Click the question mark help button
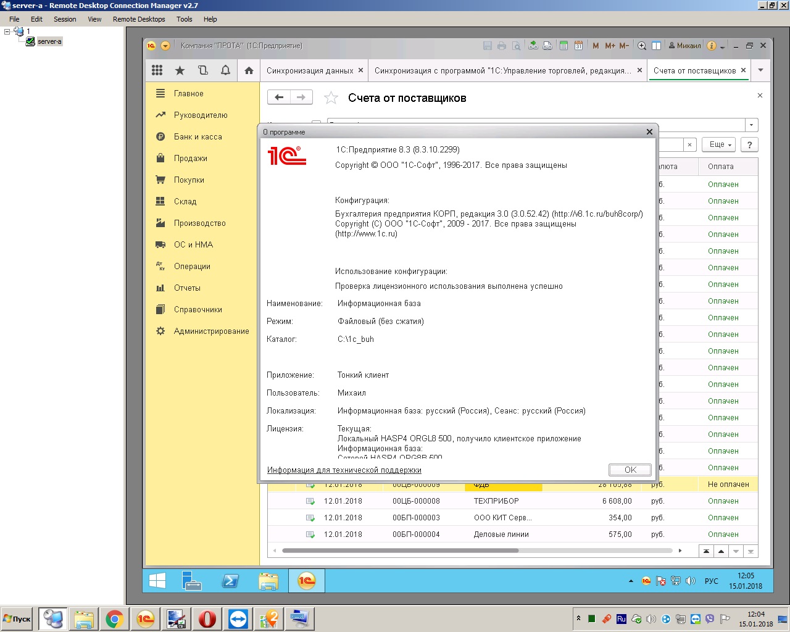Screen dimensions: 790x632 749,144
